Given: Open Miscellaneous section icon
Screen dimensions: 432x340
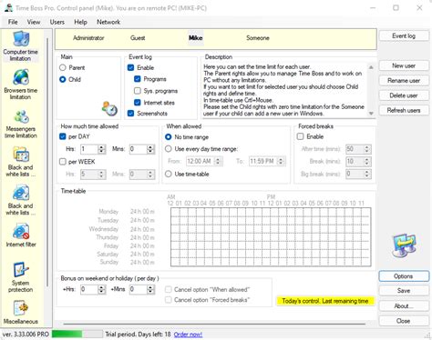Looking at the screenshot, I should pos(21,308).
